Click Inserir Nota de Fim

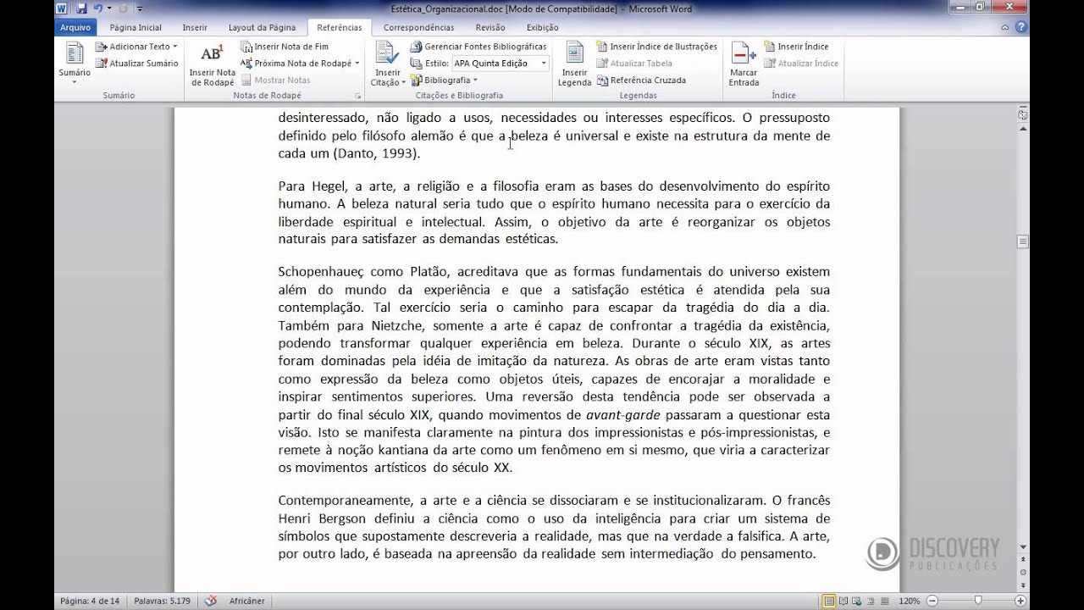pos(285,47)
